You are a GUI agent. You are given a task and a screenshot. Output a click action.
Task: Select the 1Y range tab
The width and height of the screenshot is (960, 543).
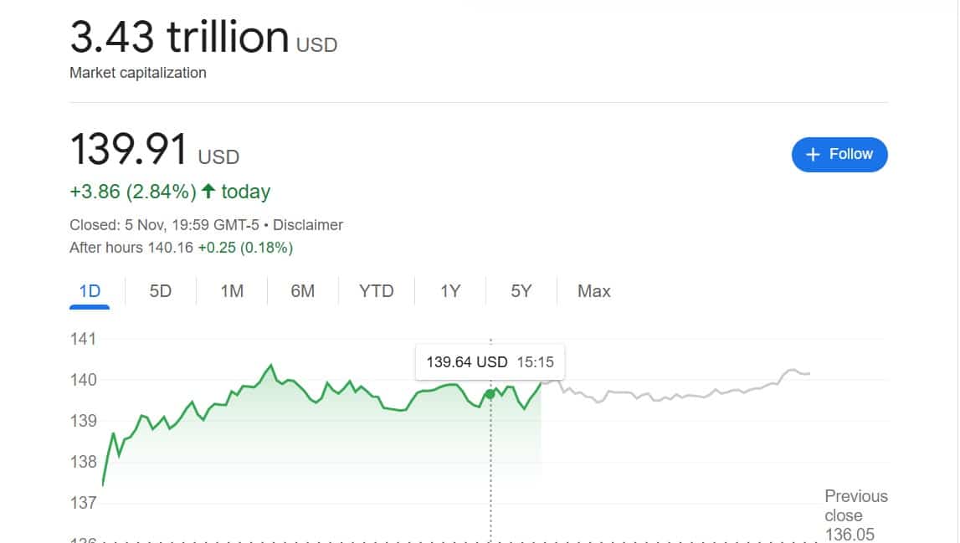pyautogui.click(x=450, y=291)
